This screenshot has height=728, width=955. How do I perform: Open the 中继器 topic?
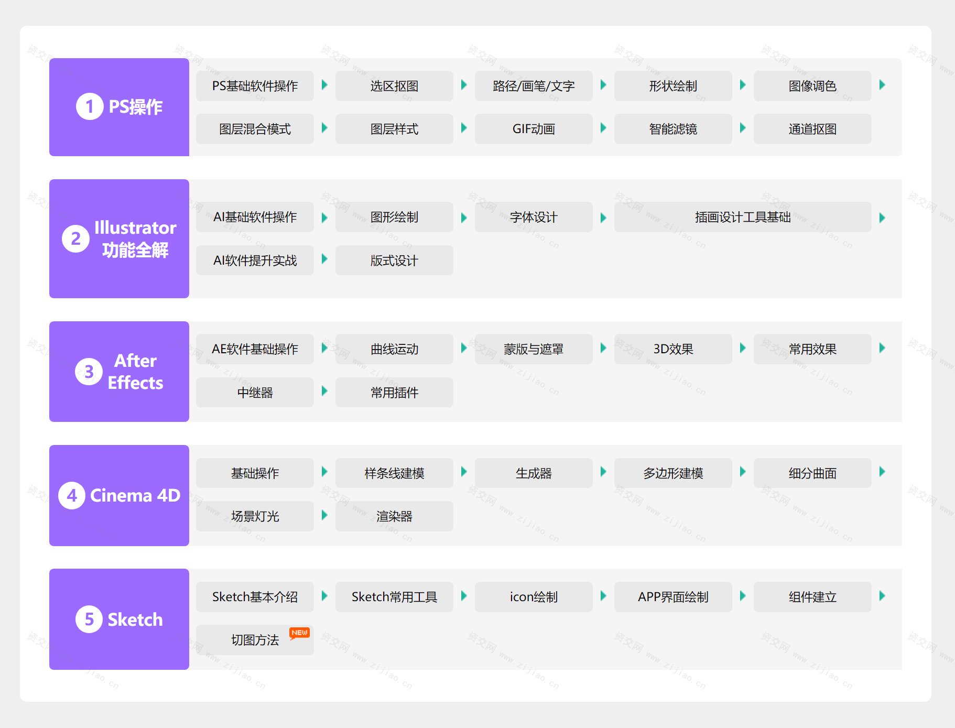(255, 393)
